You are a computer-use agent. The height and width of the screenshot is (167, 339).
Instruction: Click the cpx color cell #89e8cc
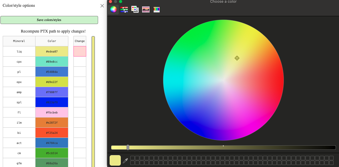click(52, 62)
